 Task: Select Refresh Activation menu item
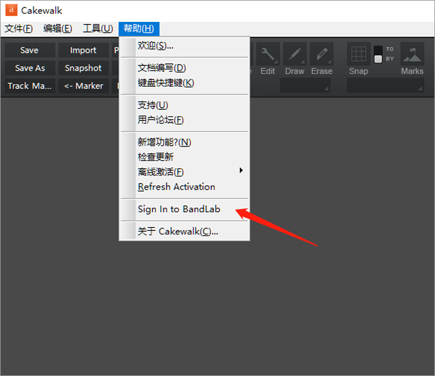pos(185,187)
